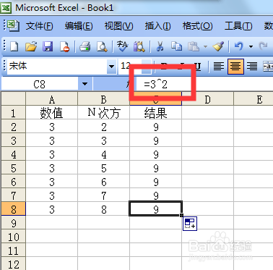Save the workbook with the floppy disk icon
The height and width of the screenshot is (270, 273).
click(x=48, y=46)
